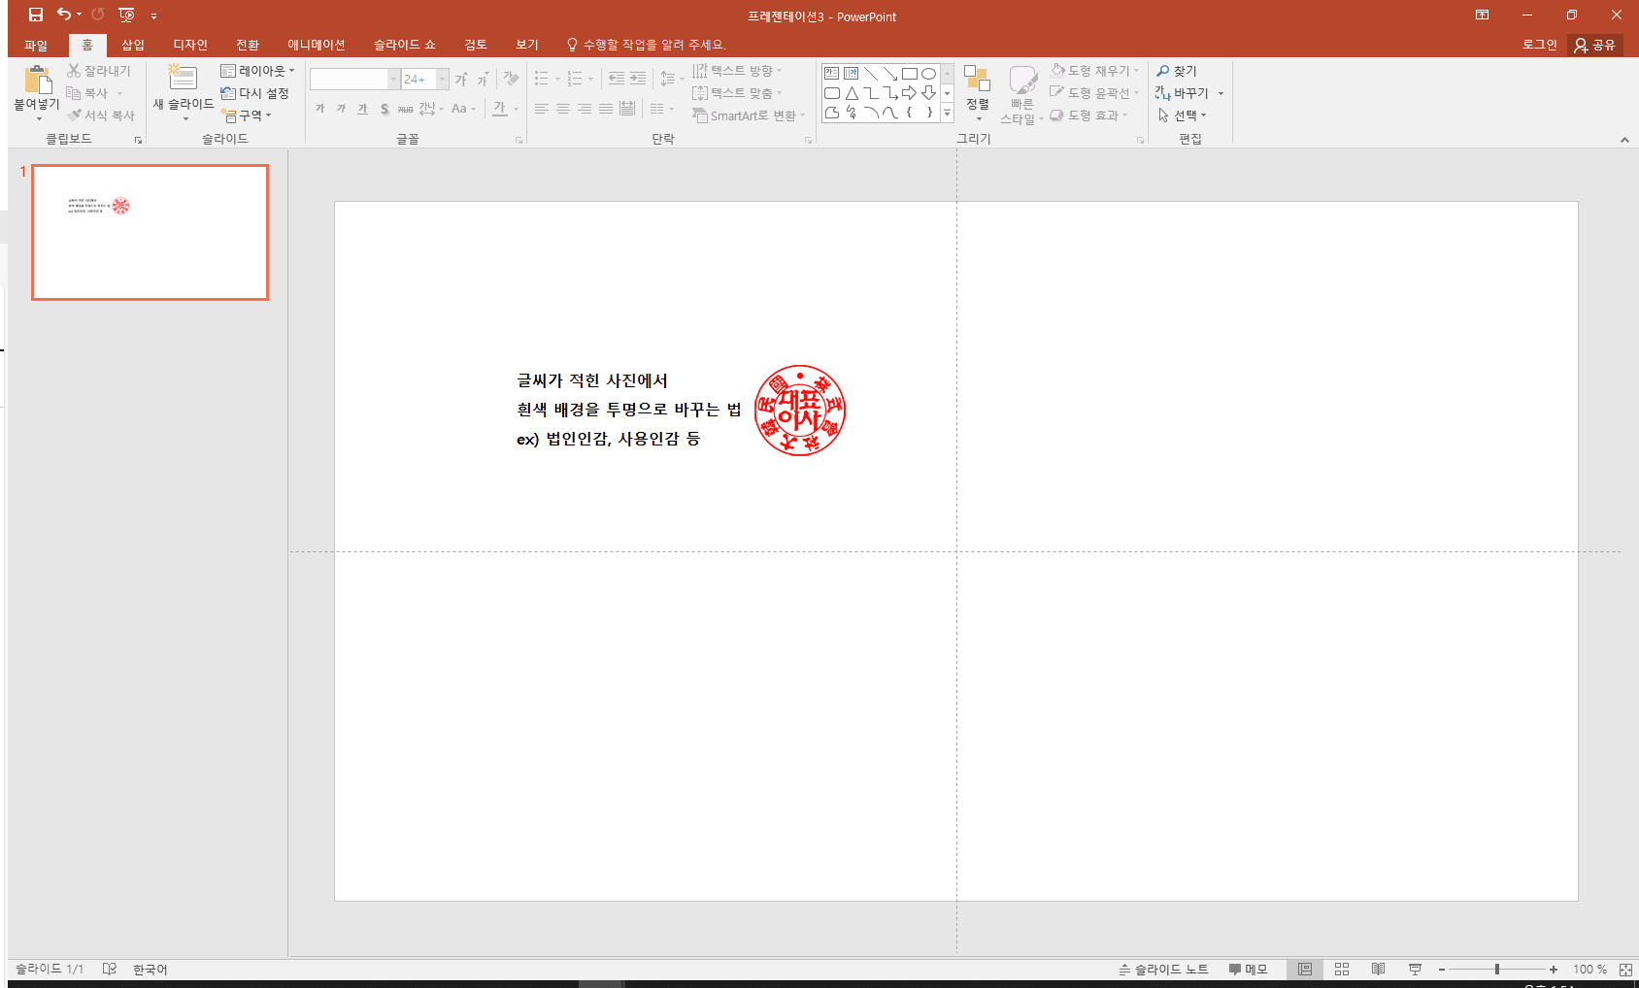The height and width of the screenshot is (988, 1639).
Task: Open the Change Case (Aa) dropdown
Action: tap(464, 109)
